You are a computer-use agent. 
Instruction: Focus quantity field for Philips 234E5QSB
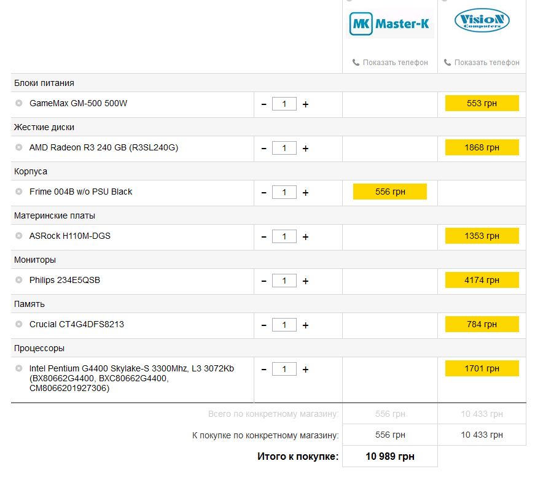(x=284, y=281)
